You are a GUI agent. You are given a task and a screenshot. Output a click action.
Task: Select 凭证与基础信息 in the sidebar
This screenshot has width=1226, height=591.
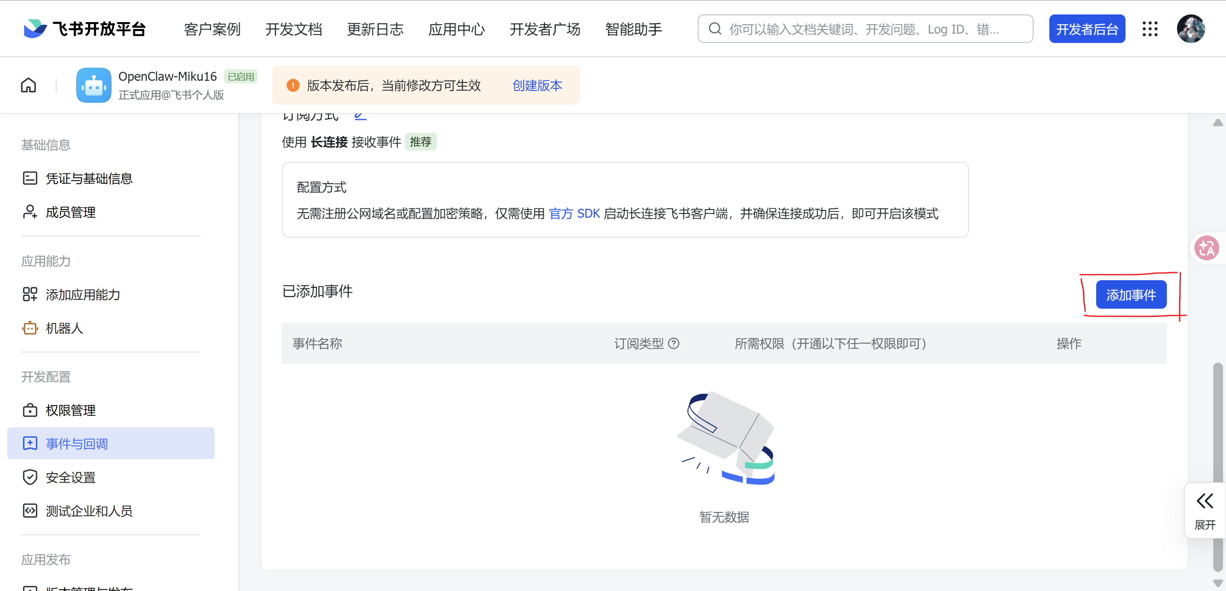click(x=89, y=178)
